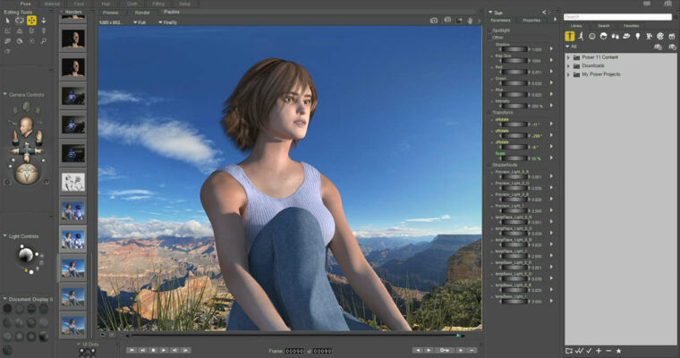Expand the My Poser Projects folder
Image resolution: width=680 pixels, height=358 pixels.
568,74
